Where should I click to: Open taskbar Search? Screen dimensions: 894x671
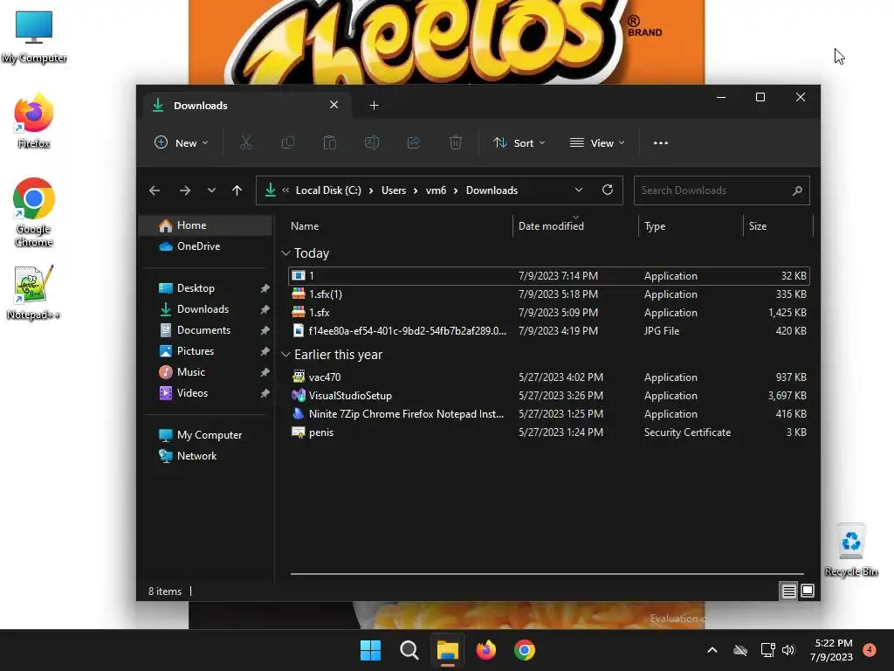[x=409, y=650]
